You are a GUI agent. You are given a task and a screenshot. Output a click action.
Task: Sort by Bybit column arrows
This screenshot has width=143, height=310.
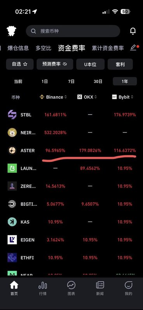click(x=132, y=97)
